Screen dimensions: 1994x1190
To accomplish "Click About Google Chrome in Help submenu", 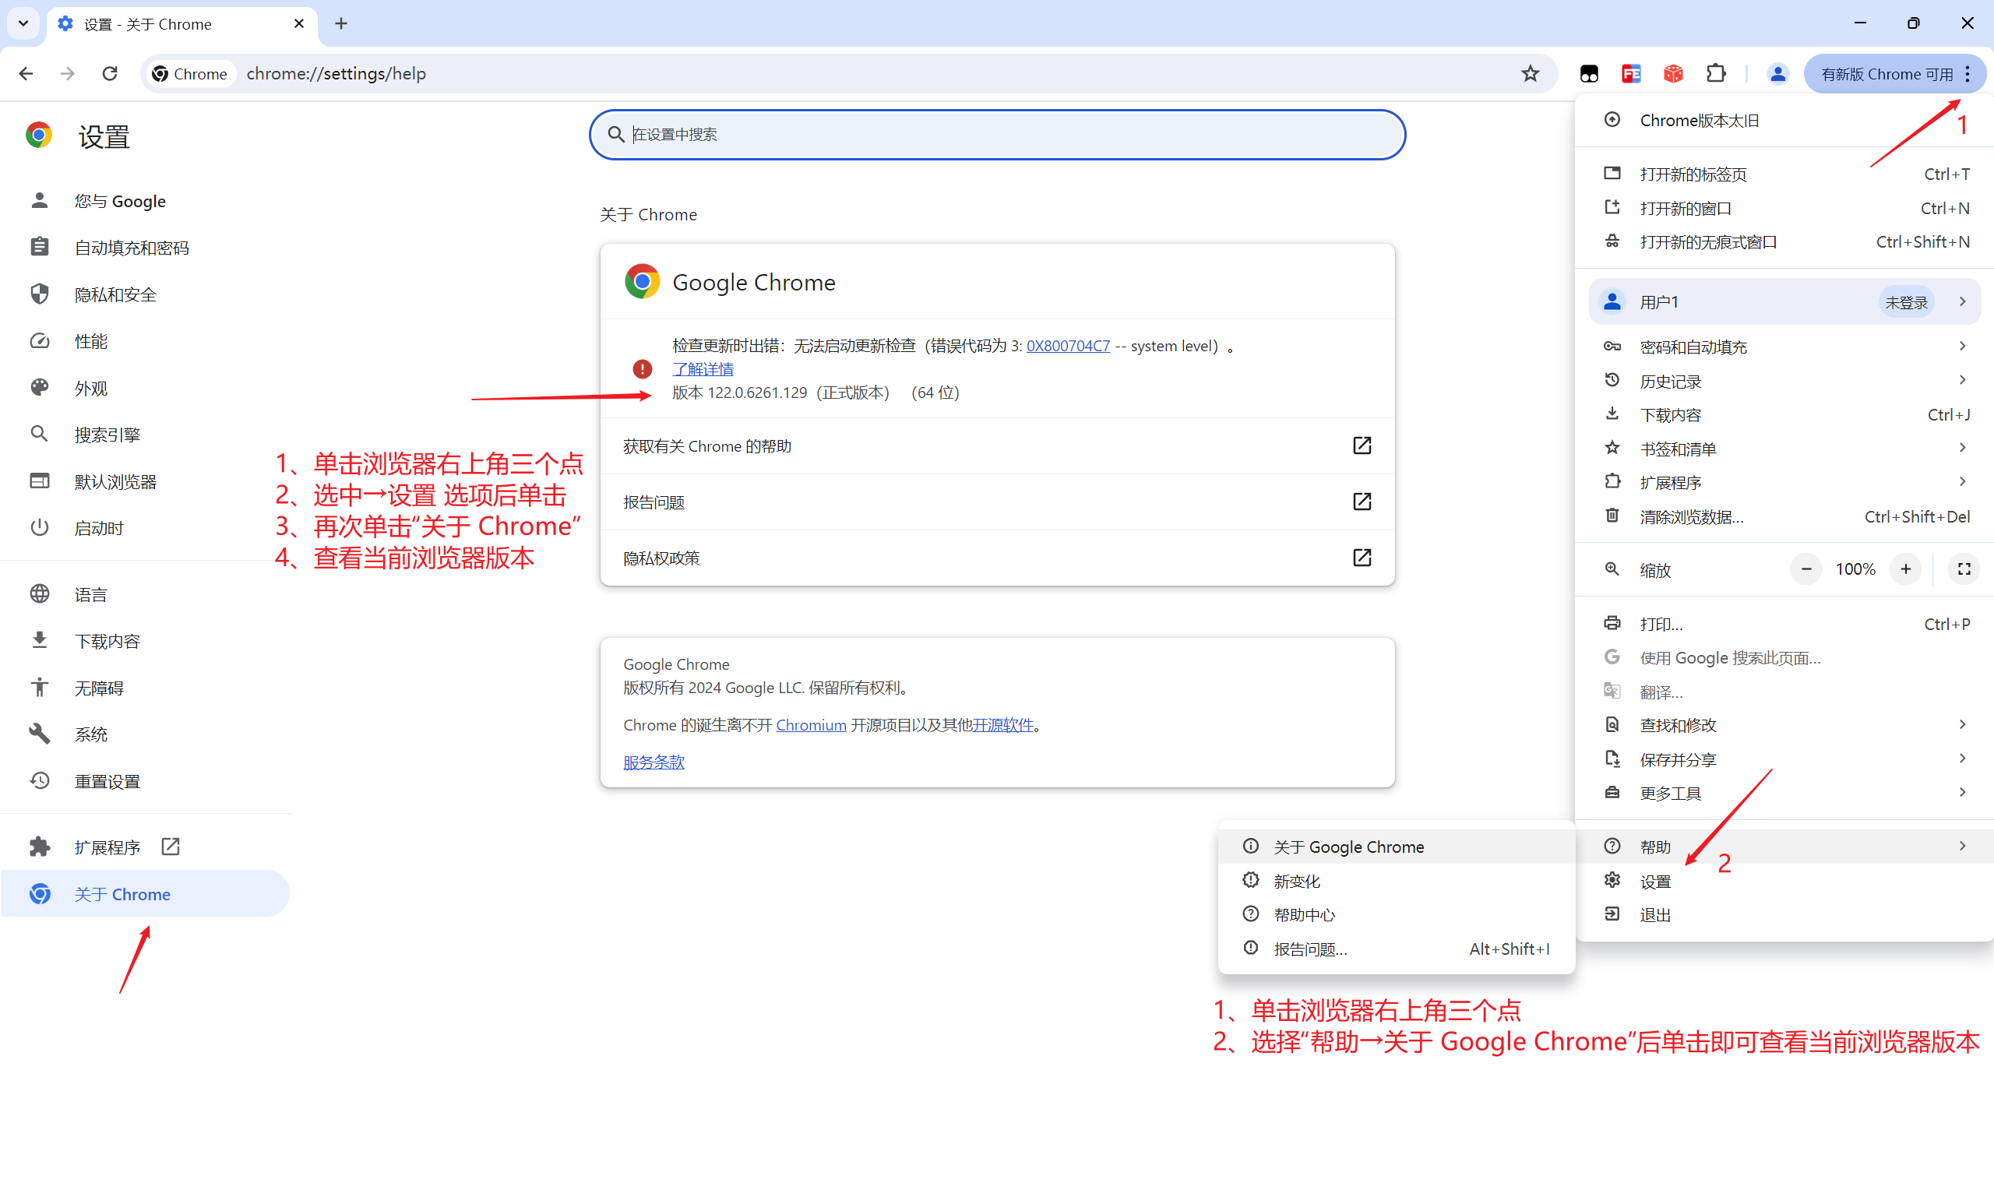I will click(x=1396, y=847).
